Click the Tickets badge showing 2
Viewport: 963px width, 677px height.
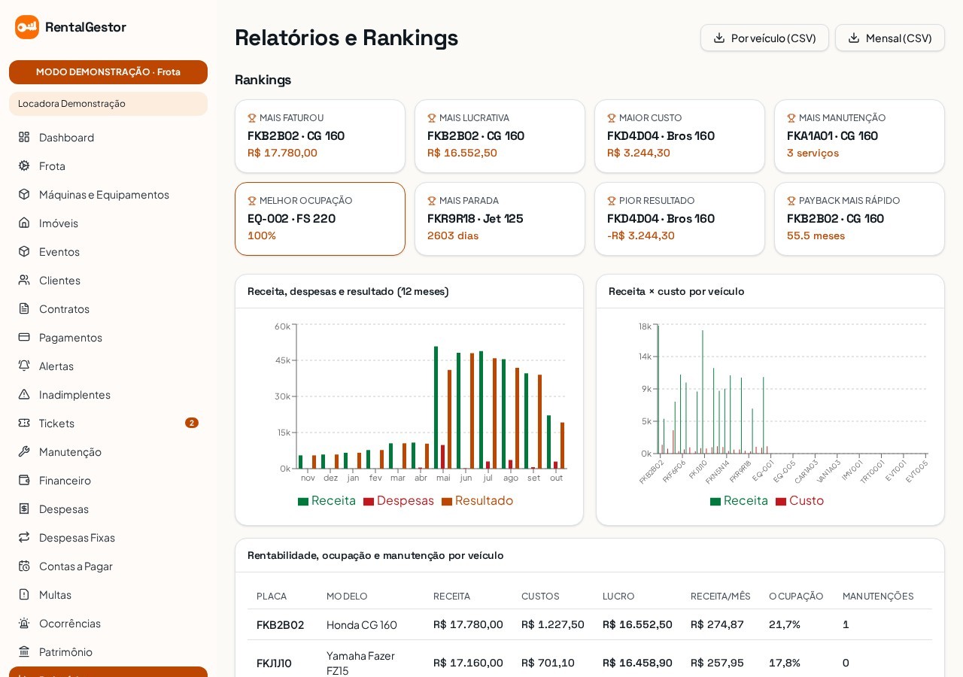click(x=192, y=423)
